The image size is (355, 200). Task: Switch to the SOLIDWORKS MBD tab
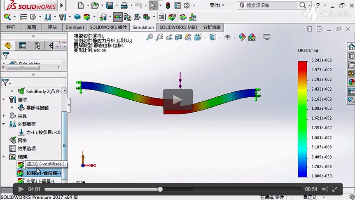[x=178, y=27]
